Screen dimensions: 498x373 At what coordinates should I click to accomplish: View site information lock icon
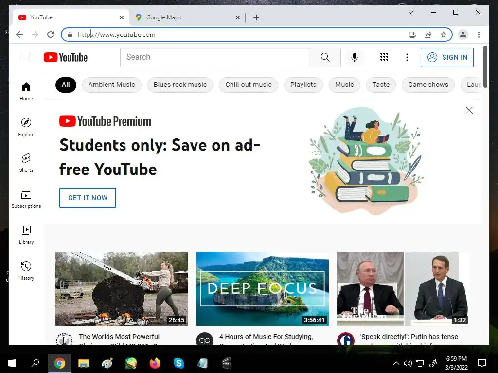click(x=70, y=34)
